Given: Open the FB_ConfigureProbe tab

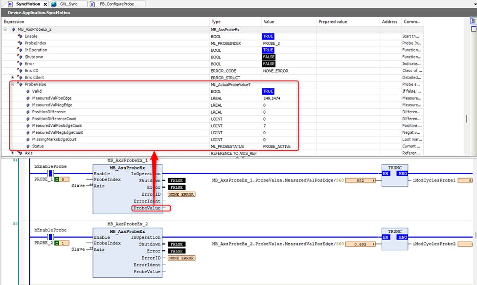Looking at the screenshot, I should coord(115,4).
